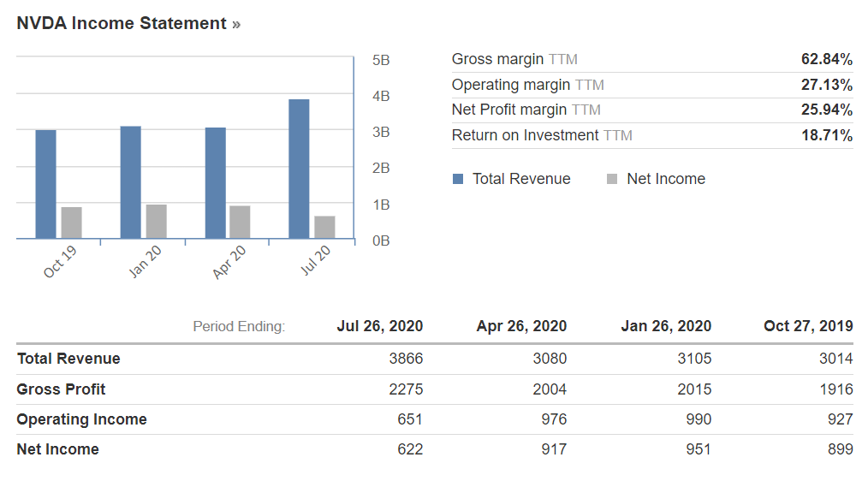The height and width of the screenshot is (487, 868).
Task: Click the gray Net Income legend swatch
Action: point(611,179)
